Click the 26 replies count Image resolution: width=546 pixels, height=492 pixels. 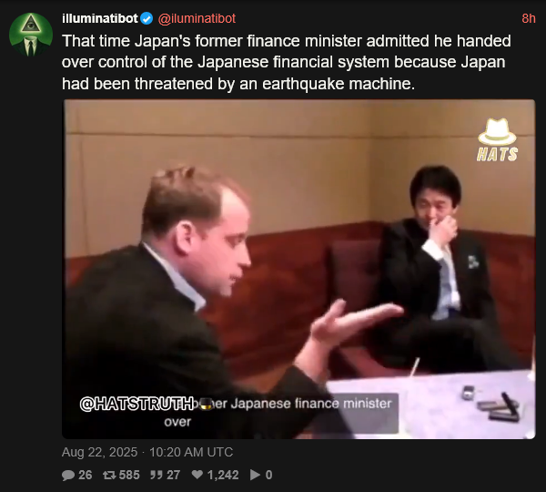pyautogui.click(x=85, y=475)
